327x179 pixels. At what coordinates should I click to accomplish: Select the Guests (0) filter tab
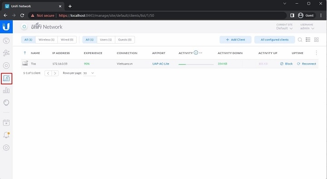[125, 40]
